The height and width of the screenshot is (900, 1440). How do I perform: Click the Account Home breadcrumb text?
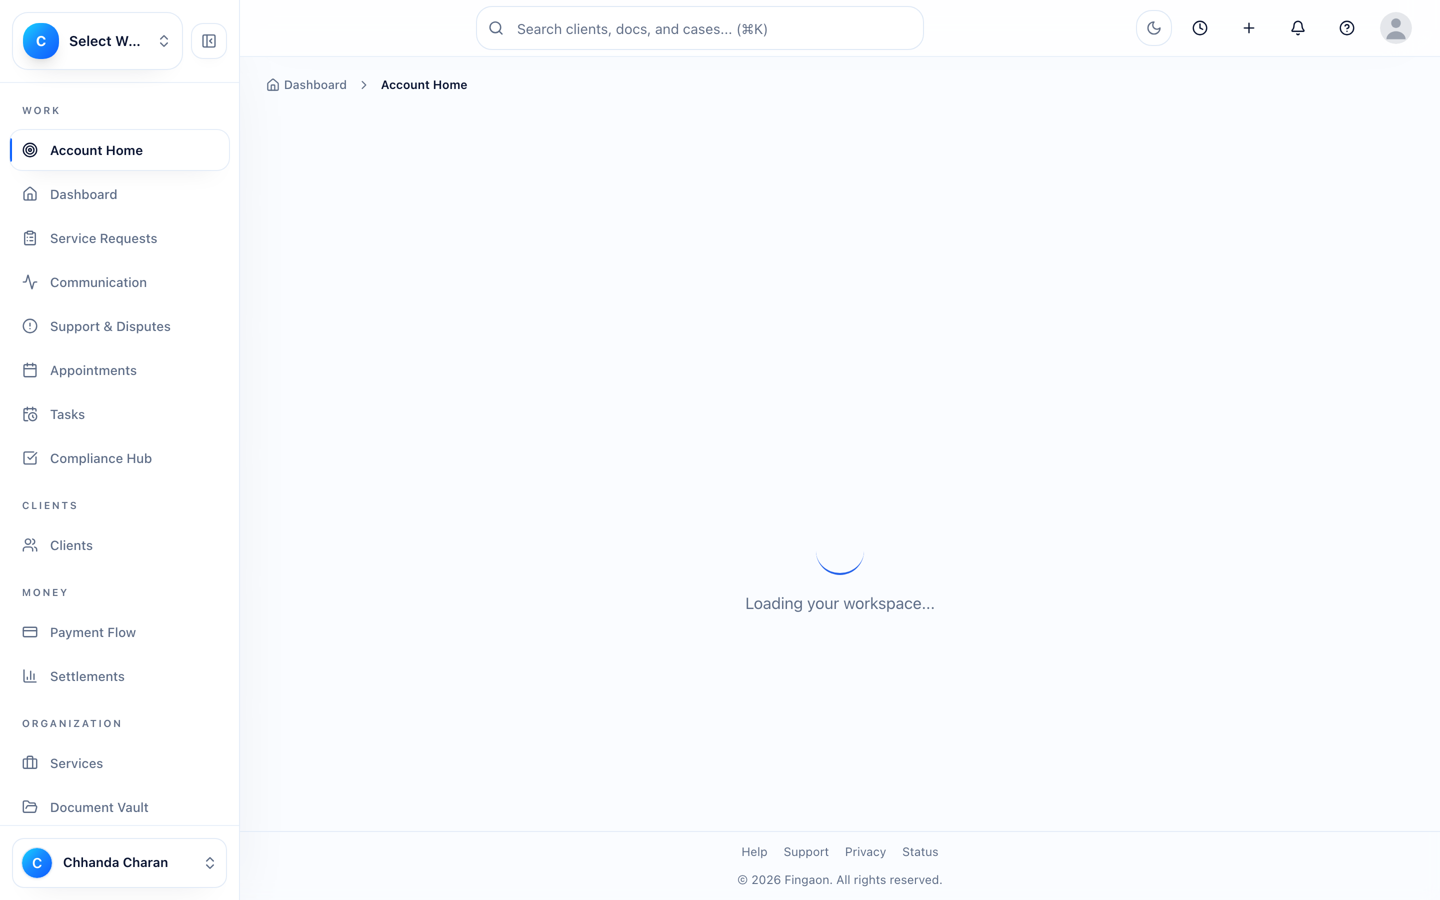pyautogui.click(x=423, y=84)
